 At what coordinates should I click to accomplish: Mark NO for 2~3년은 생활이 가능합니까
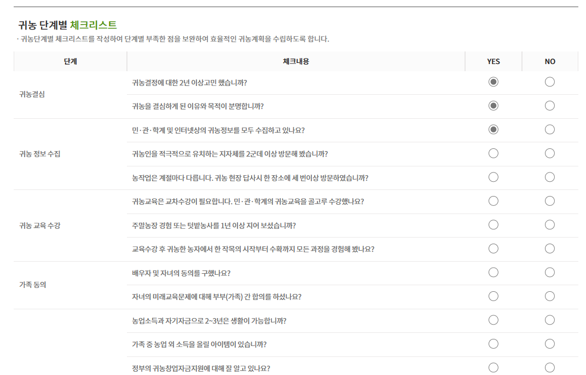[x=550, y=320]
